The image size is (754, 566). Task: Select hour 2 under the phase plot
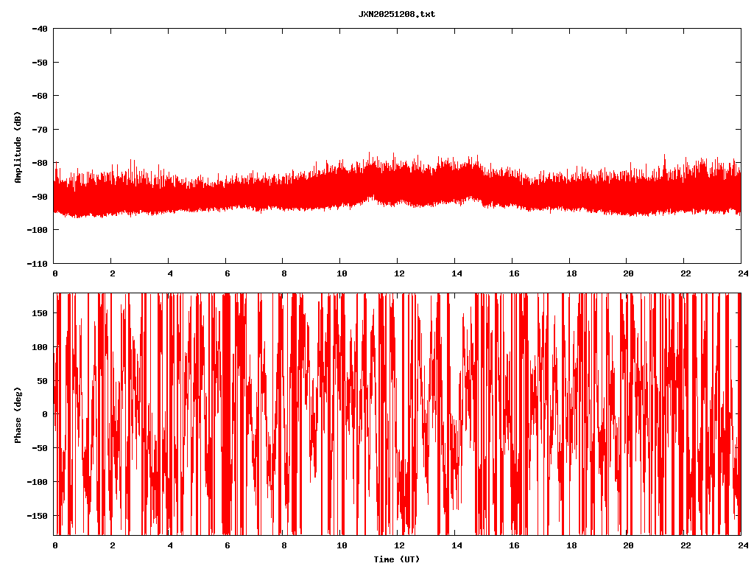[x=112, y=545]
